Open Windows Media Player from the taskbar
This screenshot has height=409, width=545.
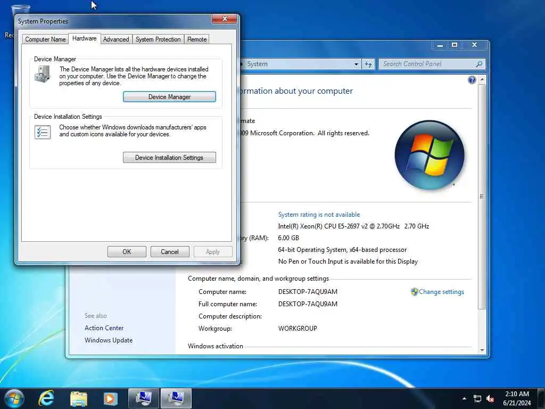[111, 398]
